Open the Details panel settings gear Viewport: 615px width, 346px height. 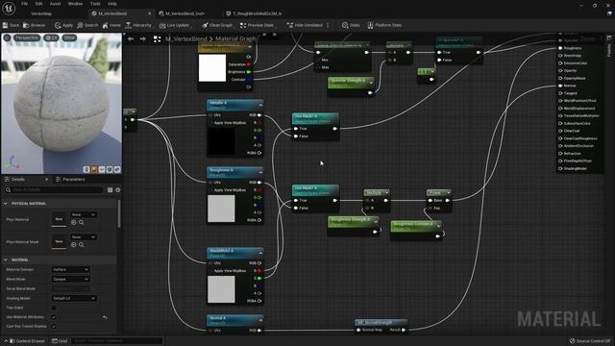coord(117,190)
